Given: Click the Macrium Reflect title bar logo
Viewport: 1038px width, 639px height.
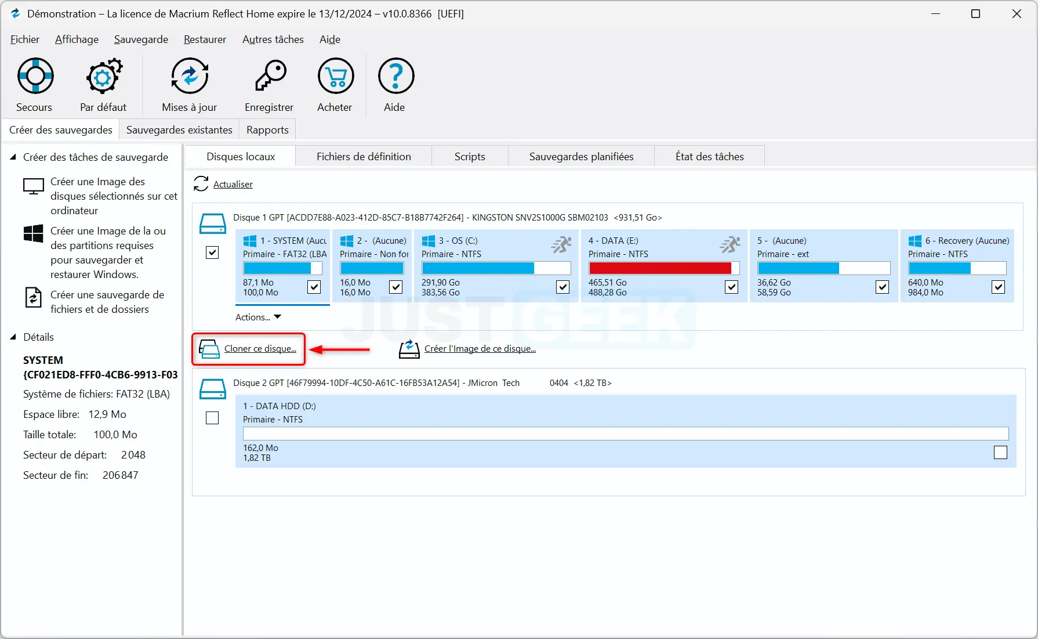Looking at the screenshot, I should (x=15, y=13).
